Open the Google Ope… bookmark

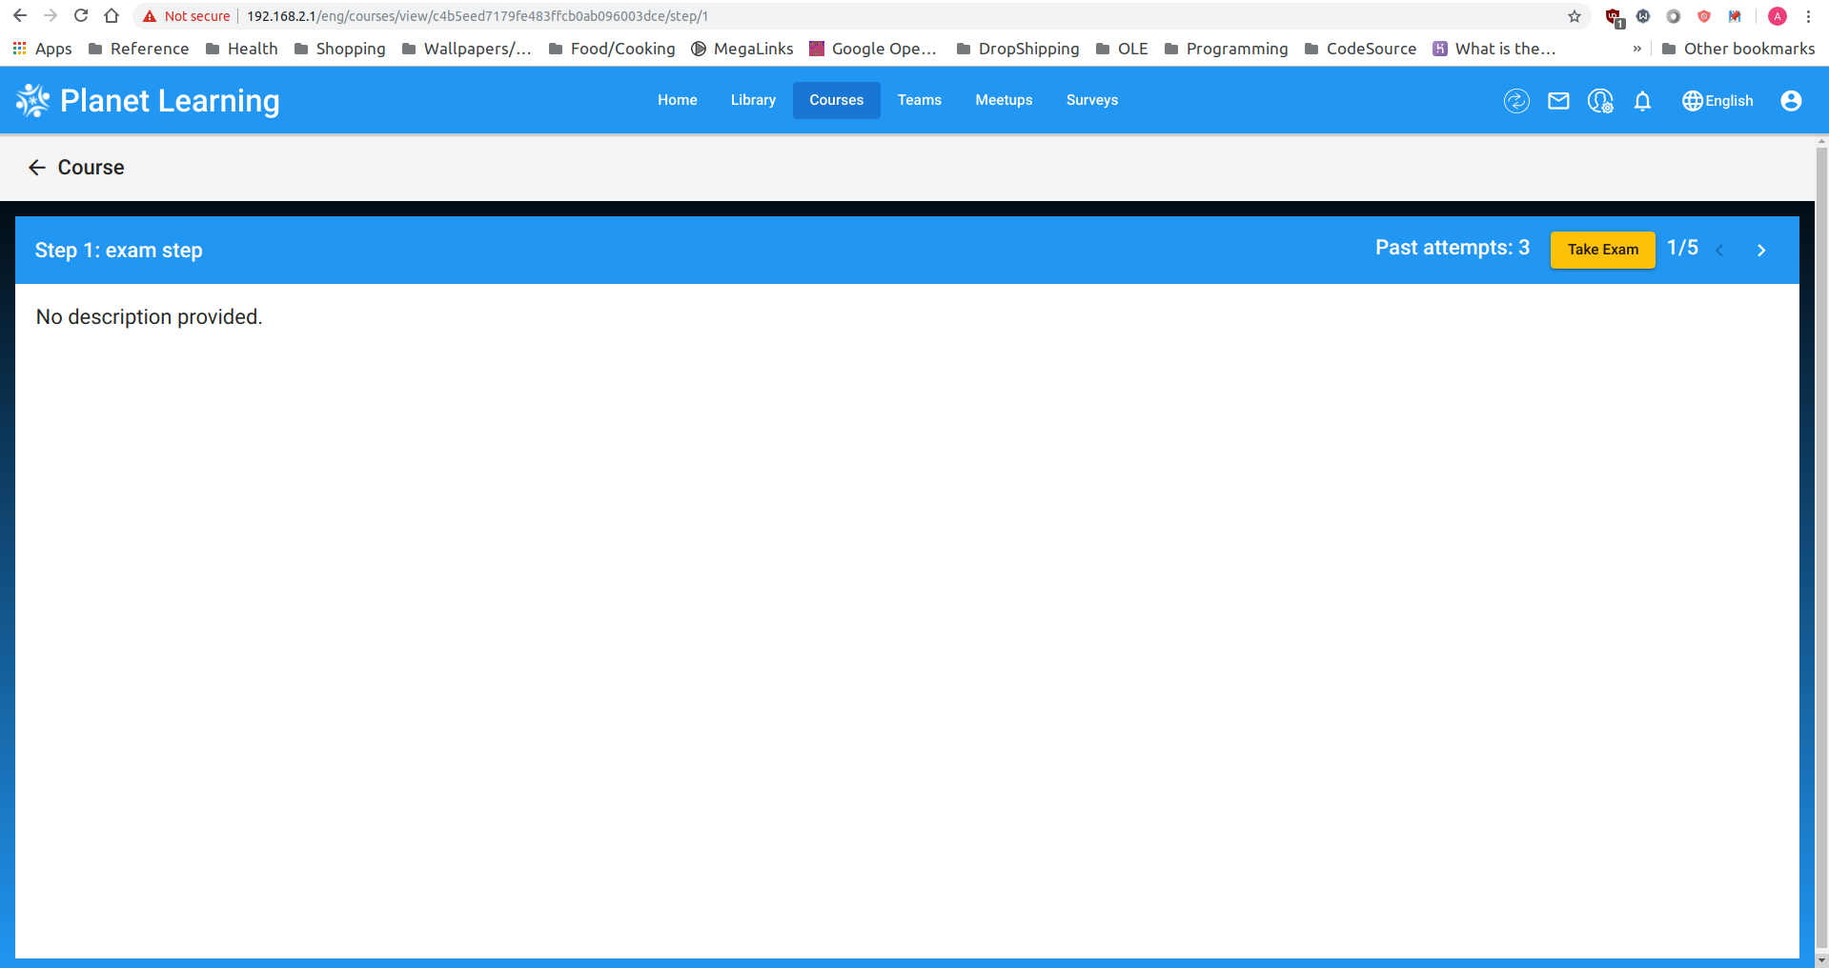click(x=873, y=49)
